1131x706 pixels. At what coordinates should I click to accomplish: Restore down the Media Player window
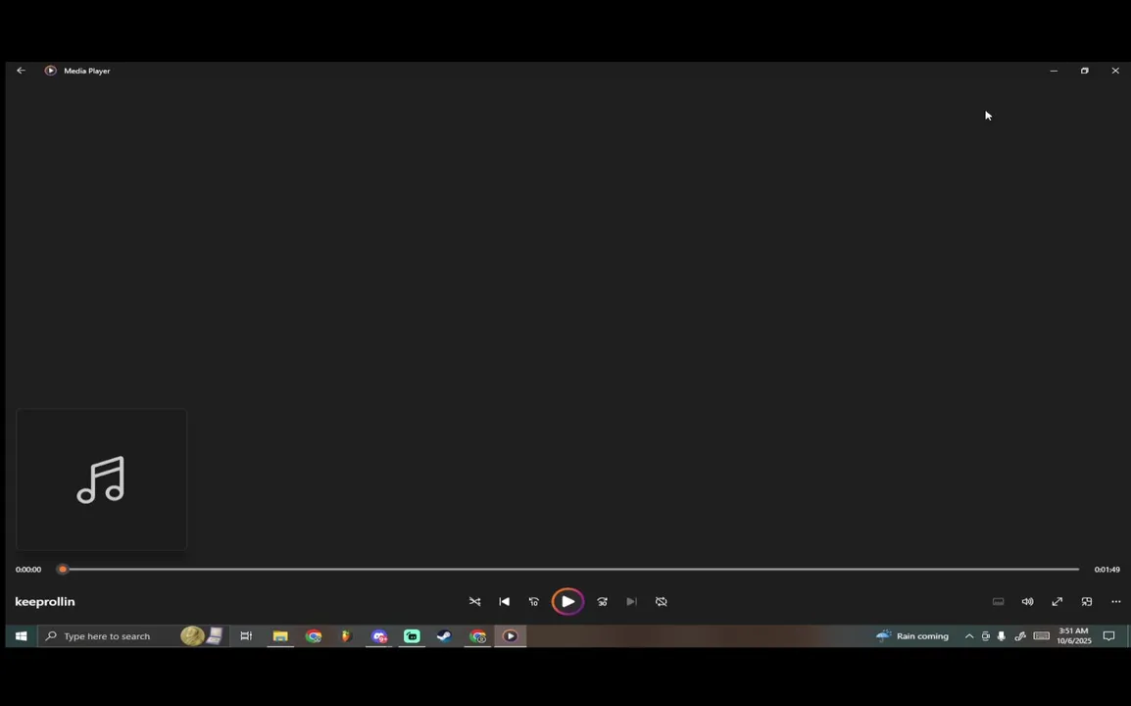pyautogui.click(x=1085, y=71)
